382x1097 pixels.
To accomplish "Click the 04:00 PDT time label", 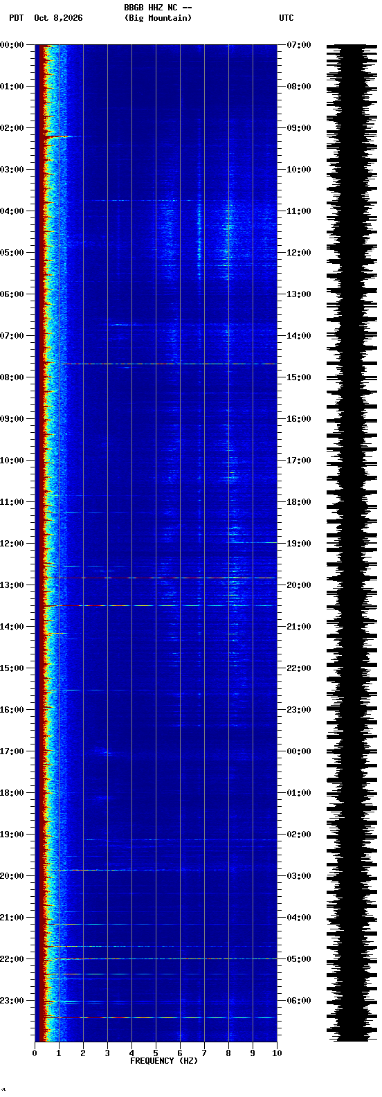I will coord(12,211).
